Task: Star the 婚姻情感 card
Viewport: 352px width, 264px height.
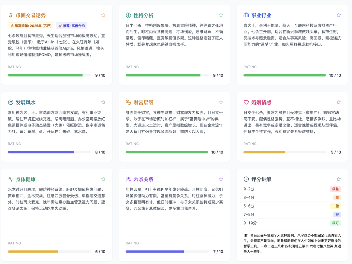Action: (338, 102)
